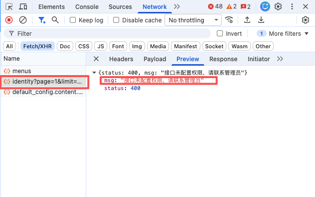Open network search magnifier
The image size is (315, 197).
coord(55,20)
